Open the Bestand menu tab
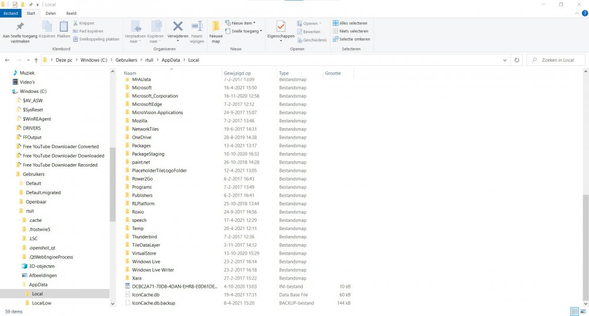The image size is (589, 316). pyautogui.click(x=11, y=13)
